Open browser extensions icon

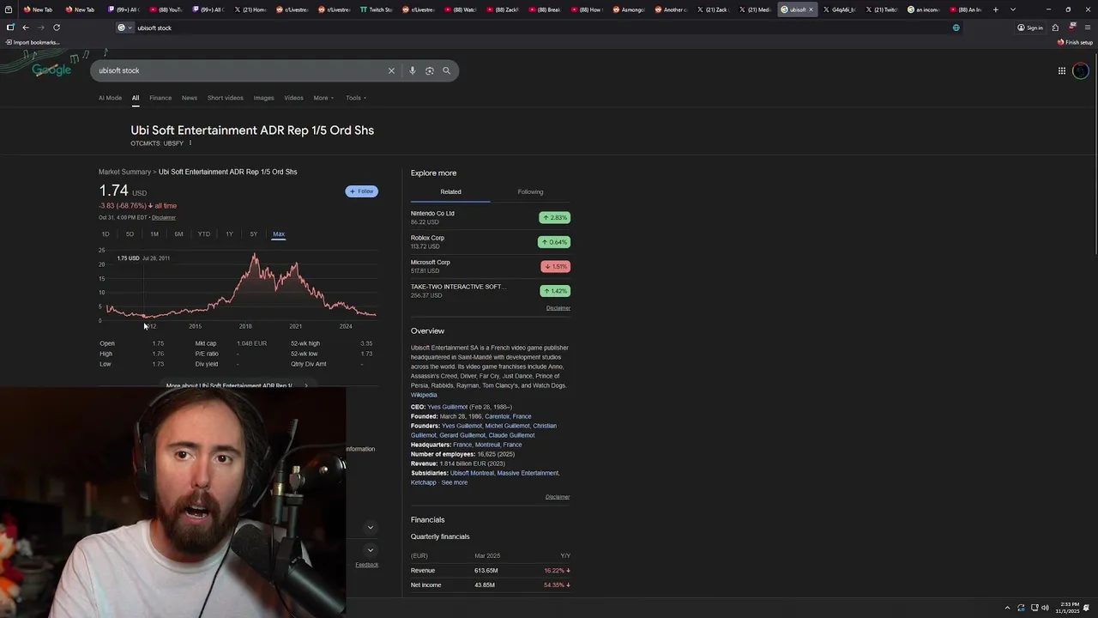point(1055,27)
